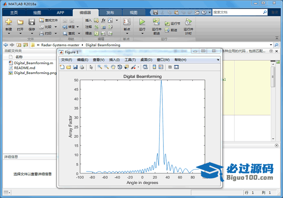Expand the New (新建) dropdown arrow

9,33
